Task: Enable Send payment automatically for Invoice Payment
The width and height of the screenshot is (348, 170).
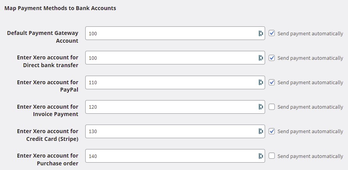Action: point(272,107)
